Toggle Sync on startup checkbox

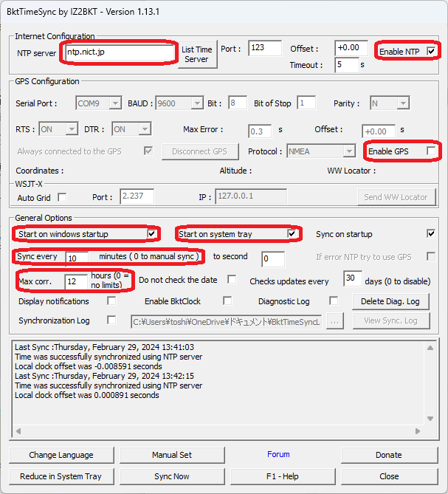[x=431, y=234]
